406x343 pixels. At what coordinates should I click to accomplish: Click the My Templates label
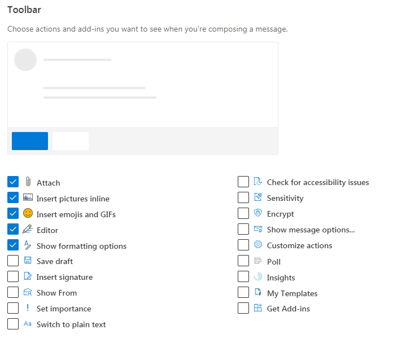292,293
